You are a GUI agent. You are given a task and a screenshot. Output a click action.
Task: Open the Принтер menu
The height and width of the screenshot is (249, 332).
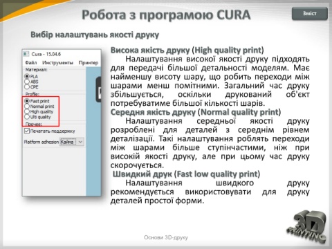click(x=89, y=63)
